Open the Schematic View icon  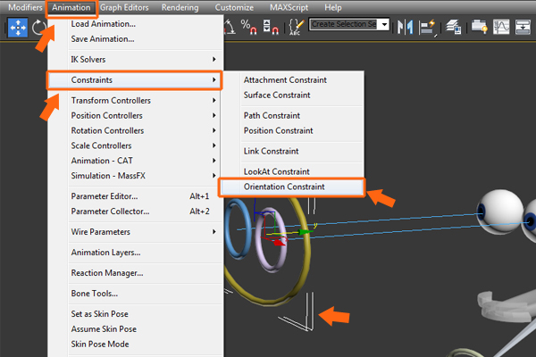[x=523, y=27]
